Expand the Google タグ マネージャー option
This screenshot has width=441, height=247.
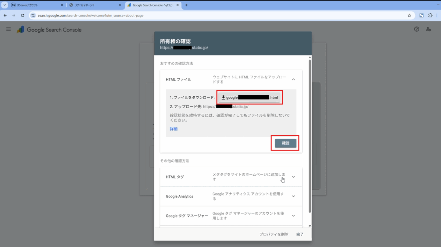pos(293,216)
